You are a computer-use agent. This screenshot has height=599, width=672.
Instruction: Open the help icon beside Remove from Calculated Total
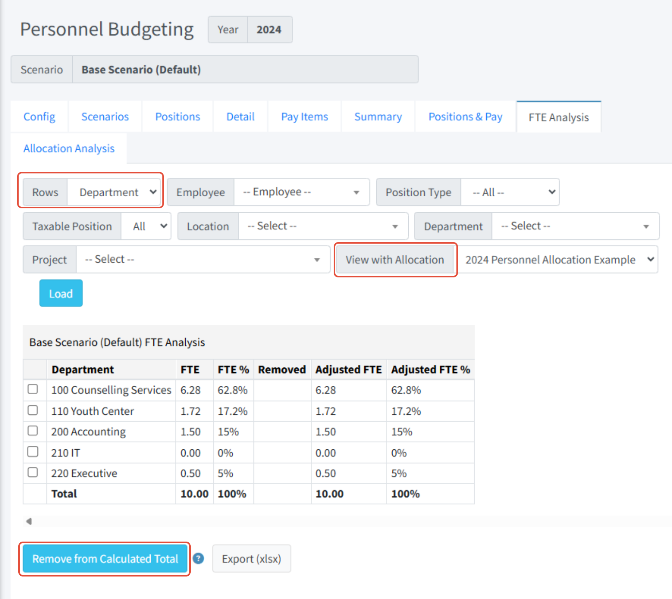198,559
